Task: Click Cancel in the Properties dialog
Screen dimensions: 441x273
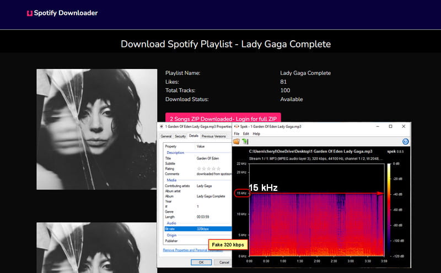Action: [224, 263]
